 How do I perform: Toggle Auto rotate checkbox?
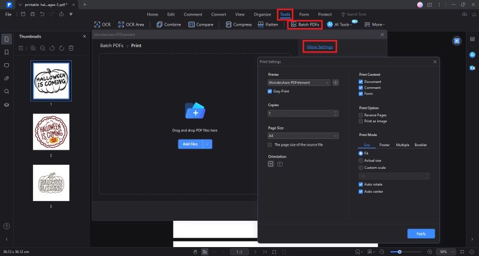point(361,184)
